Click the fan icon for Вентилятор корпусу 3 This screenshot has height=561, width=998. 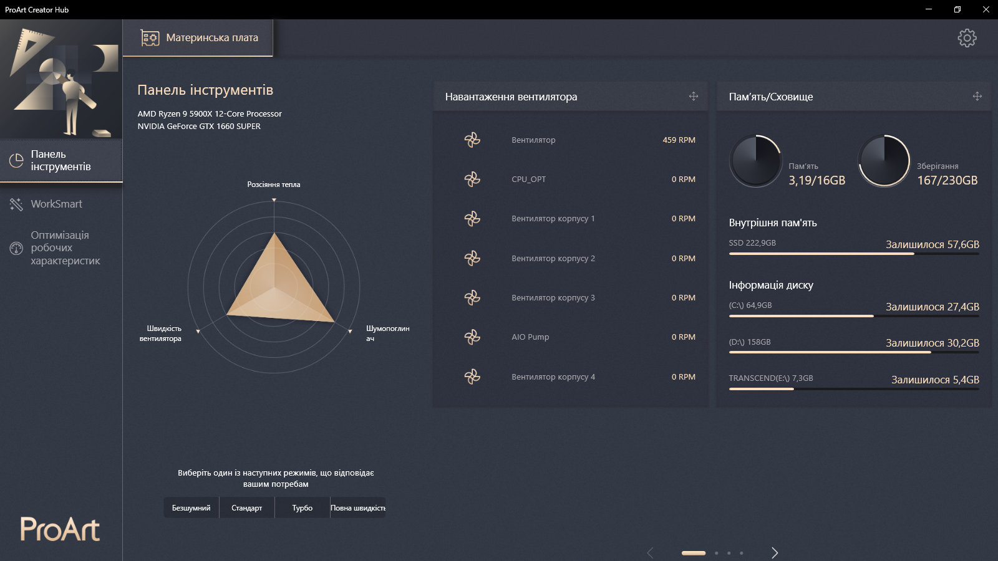(472, 298)
